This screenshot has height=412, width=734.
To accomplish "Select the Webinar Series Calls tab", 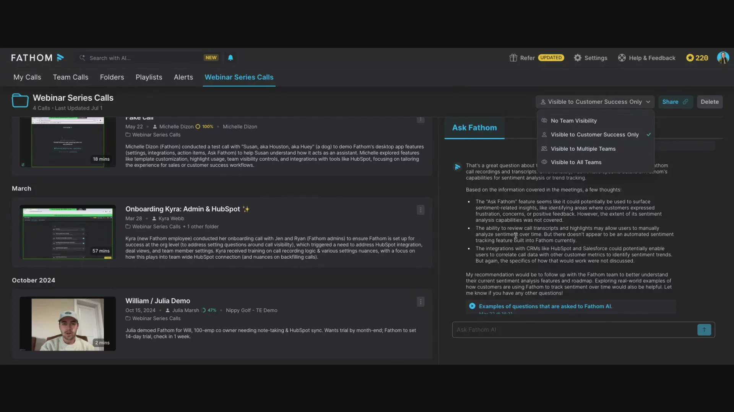I will tap(239, 77).
